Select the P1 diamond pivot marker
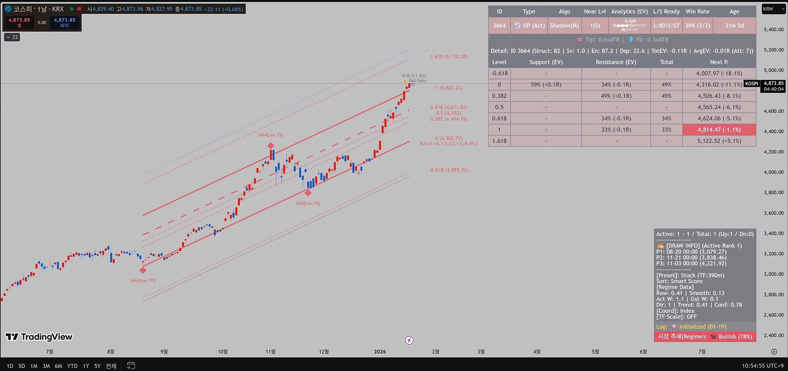788x371 pixels. [143, 270]
